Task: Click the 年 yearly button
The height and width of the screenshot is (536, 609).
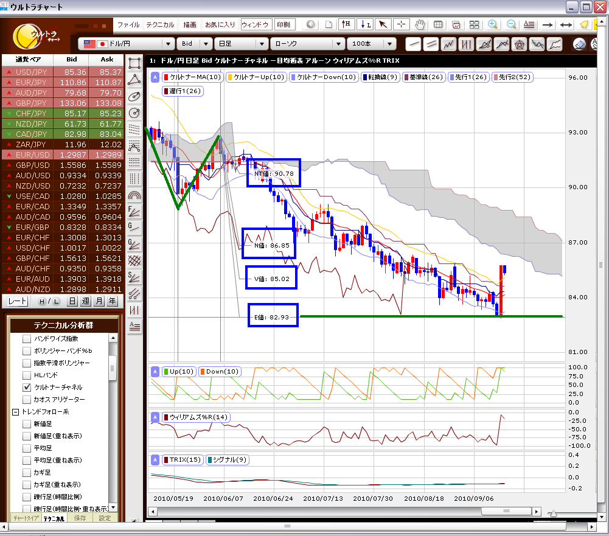Action: (112, 301)
